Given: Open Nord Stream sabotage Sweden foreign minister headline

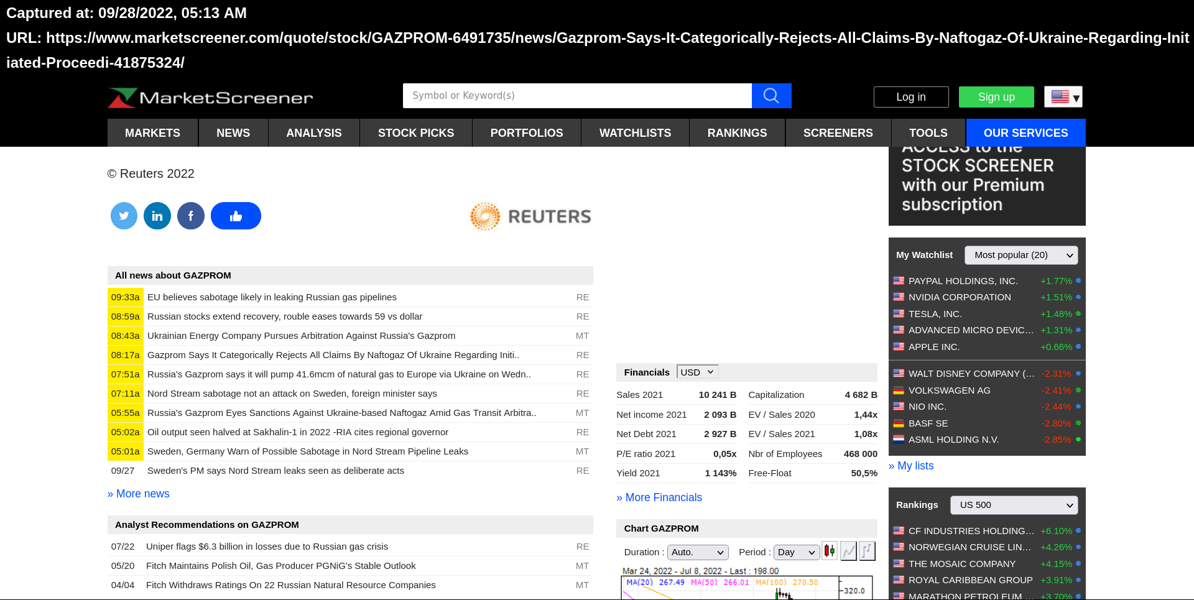Looking at the screenshot, I should [x=292, y=394].
